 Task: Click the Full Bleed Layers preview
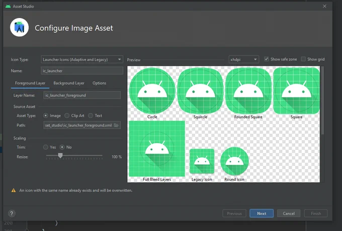(157, 149)
